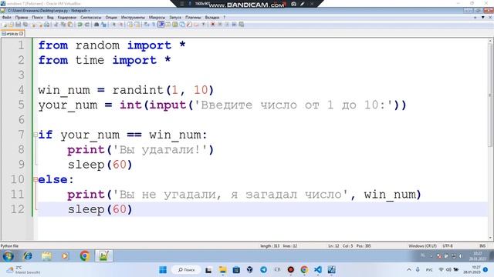494x277 pixels.
Task: Click the 'Вы угадали!' string on line 8
Action: tap(160, 150)
